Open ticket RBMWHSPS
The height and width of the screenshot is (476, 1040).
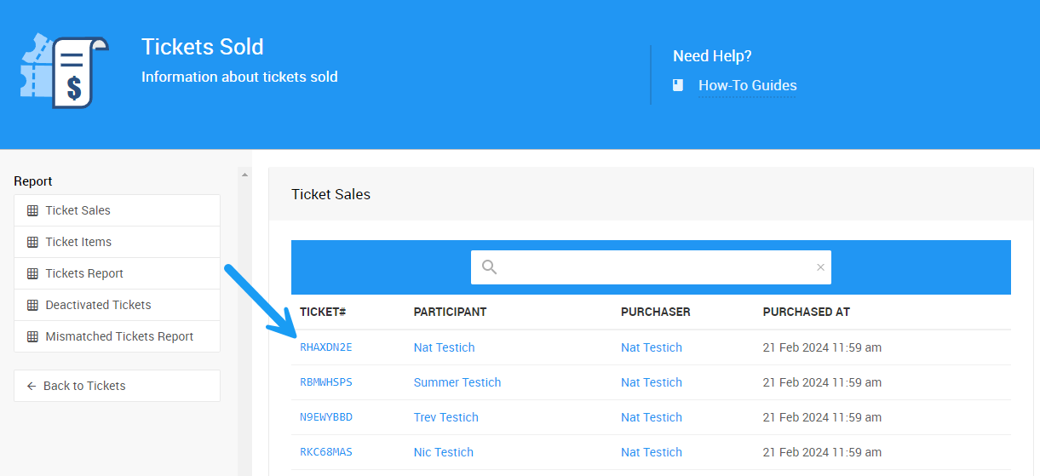pos(325,382)
